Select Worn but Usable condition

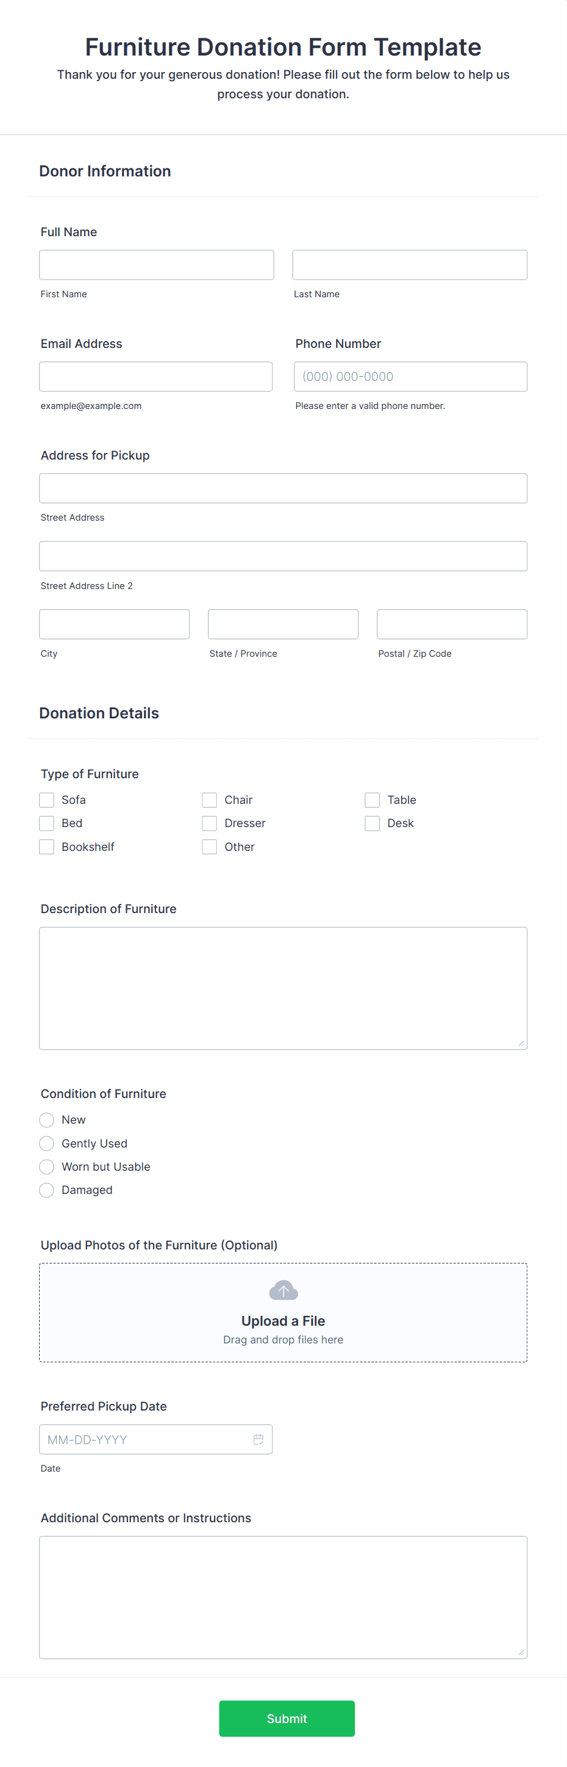click(x=46, y=1166)
